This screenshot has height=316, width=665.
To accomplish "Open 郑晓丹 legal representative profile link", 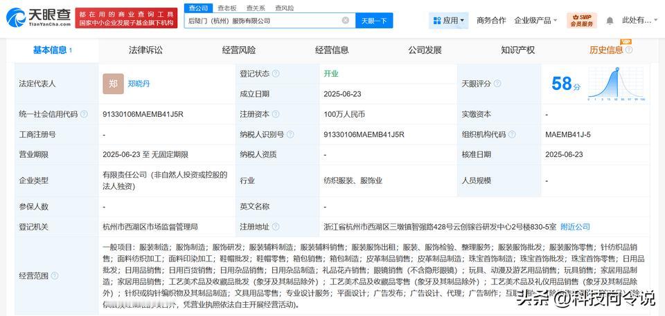I will point(139,84).
